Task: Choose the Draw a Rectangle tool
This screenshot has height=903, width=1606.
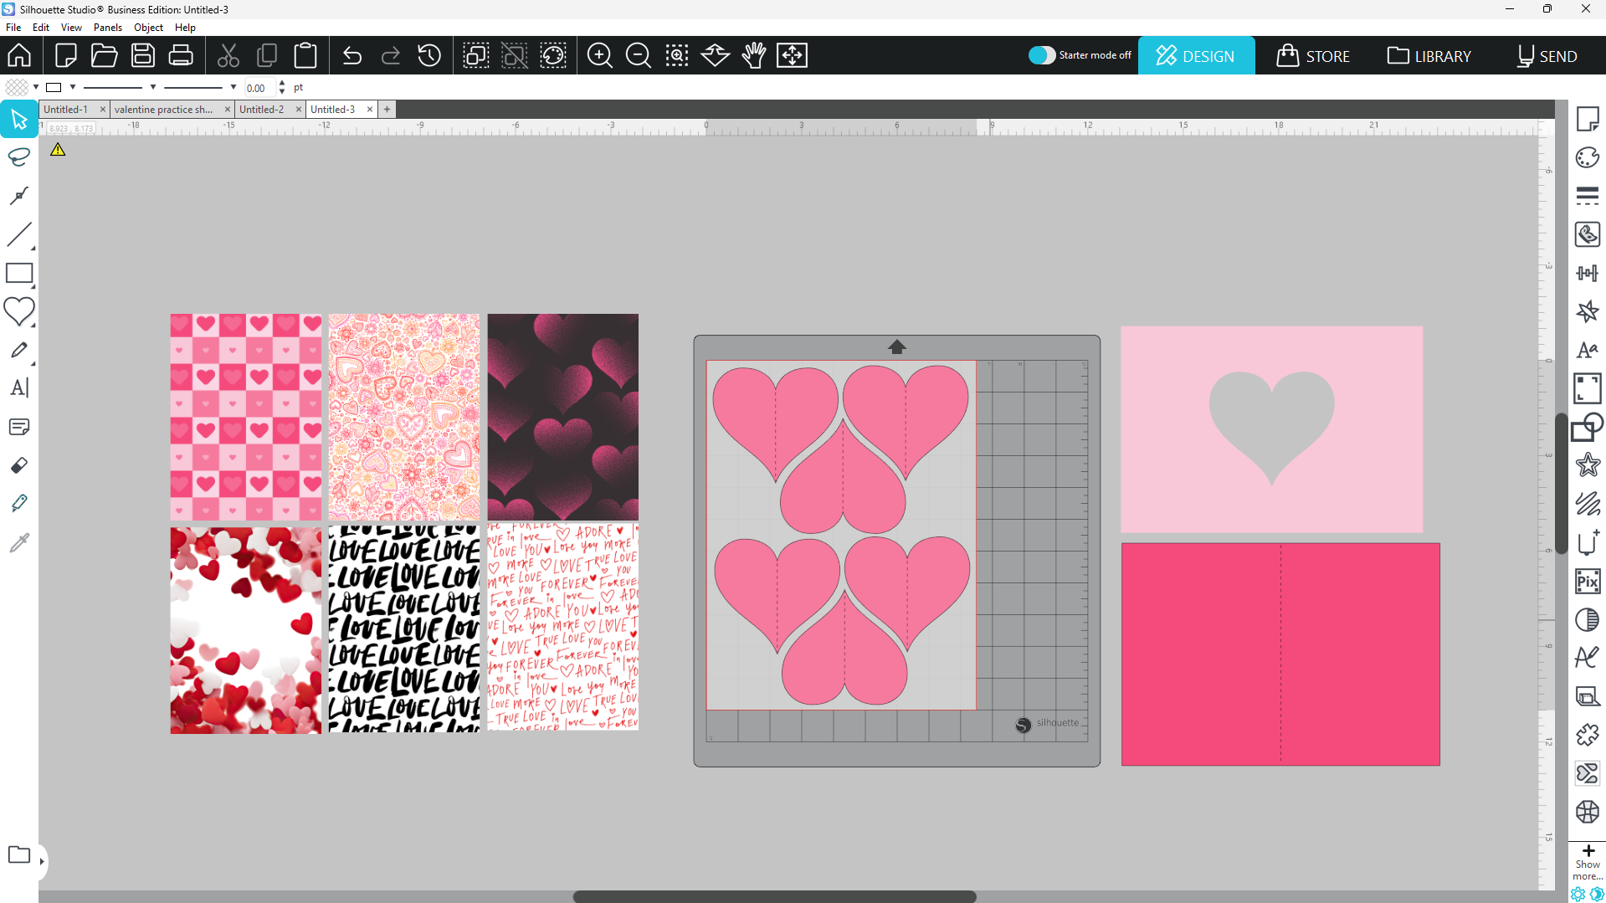Action: tap(19, 274)
